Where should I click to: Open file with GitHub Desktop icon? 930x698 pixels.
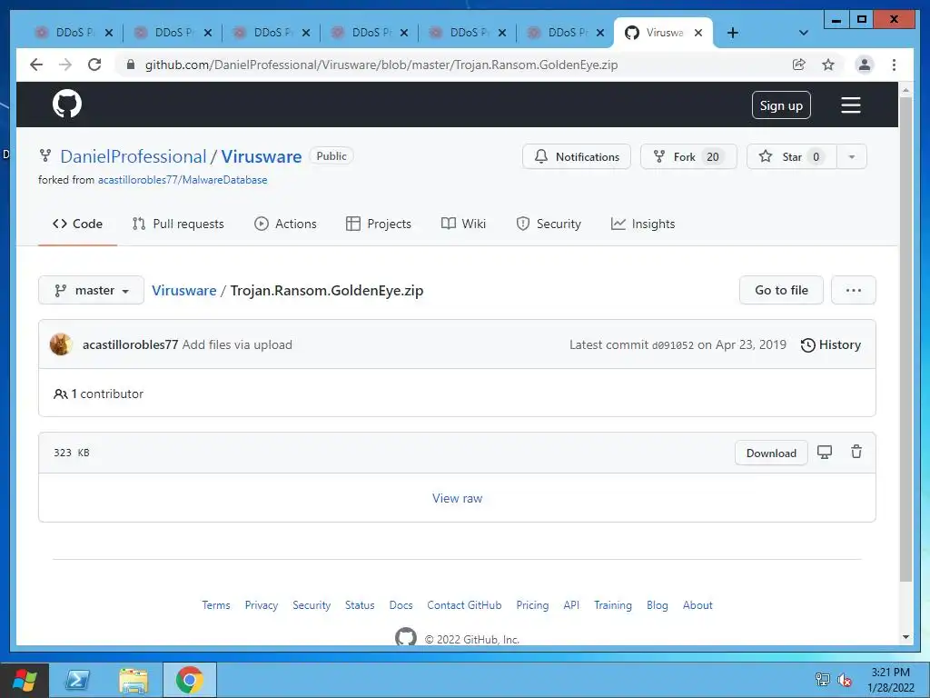pos(825,453)
